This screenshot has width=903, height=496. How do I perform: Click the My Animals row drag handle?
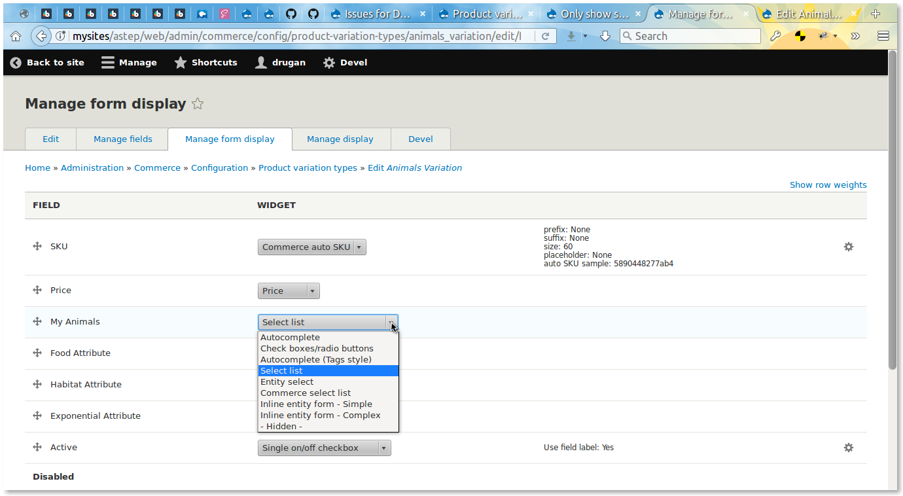[37, 321]
